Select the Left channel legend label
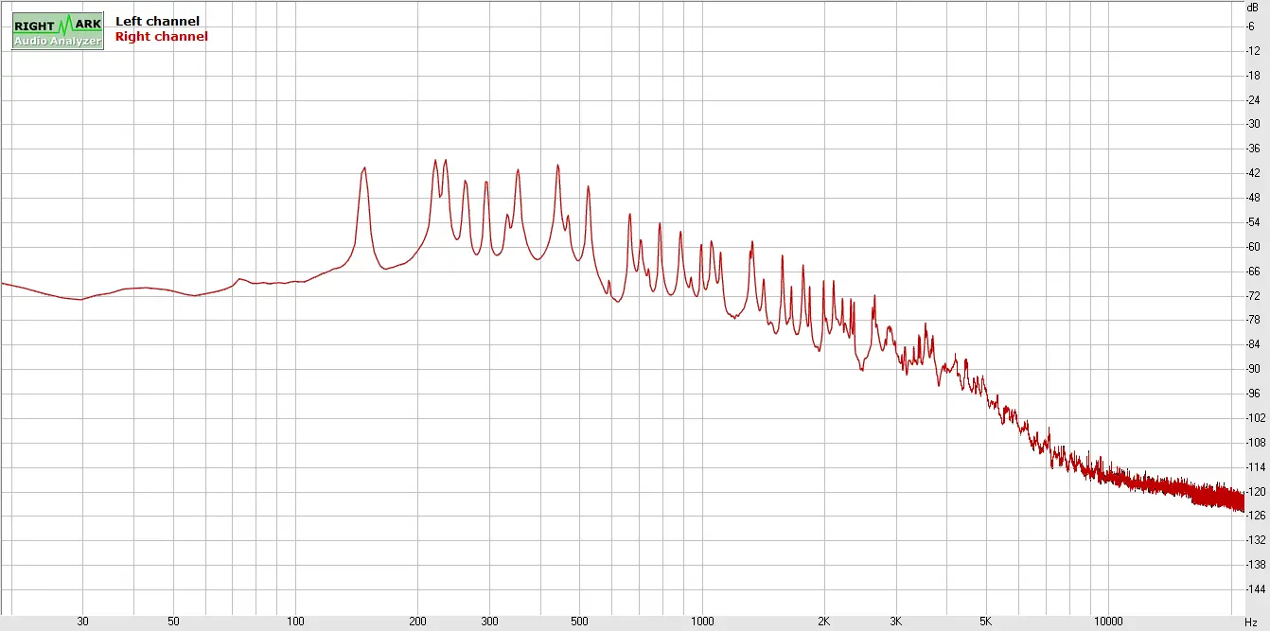This screenshot has width=1270, height=631. coord(157,21)
